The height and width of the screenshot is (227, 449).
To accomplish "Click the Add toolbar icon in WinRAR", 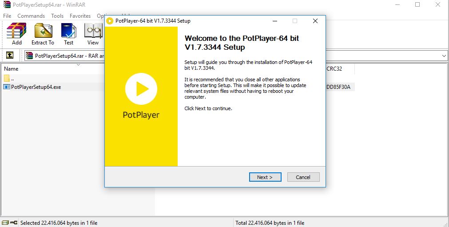I will click(16, 34).
